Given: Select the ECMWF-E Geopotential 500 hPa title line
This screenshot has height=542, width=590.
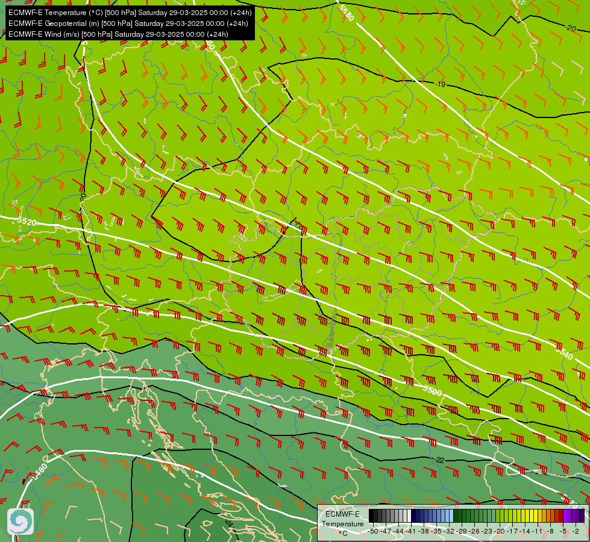Looking at the screenshot, I should coord(128,23).
